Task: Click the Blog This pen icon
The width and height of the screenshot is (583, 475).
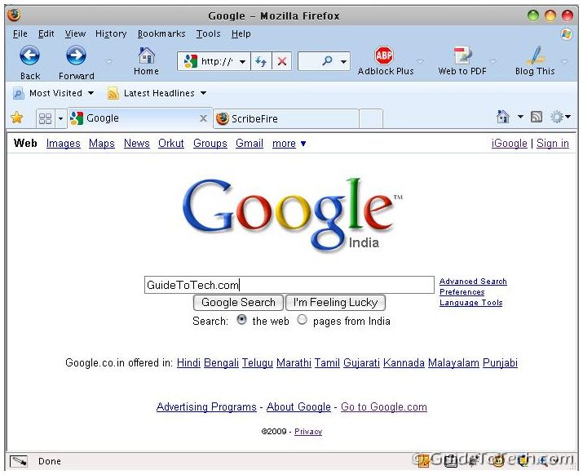Action: pyautogui.click(x=536, y=55)
